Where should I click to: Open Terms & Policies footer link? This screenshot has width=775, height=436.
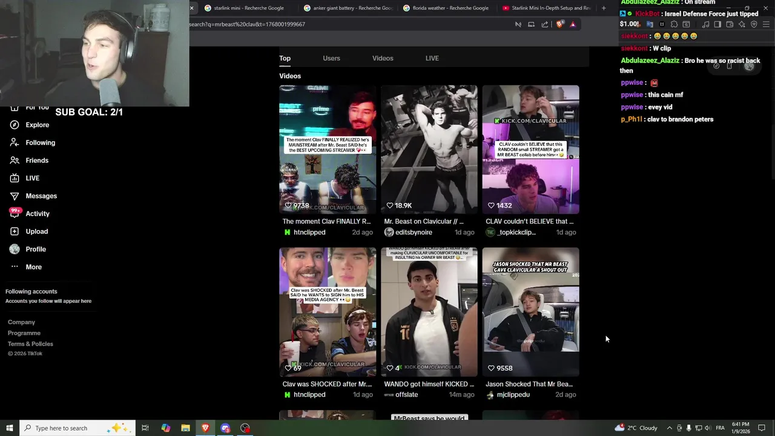click(30, 344)
